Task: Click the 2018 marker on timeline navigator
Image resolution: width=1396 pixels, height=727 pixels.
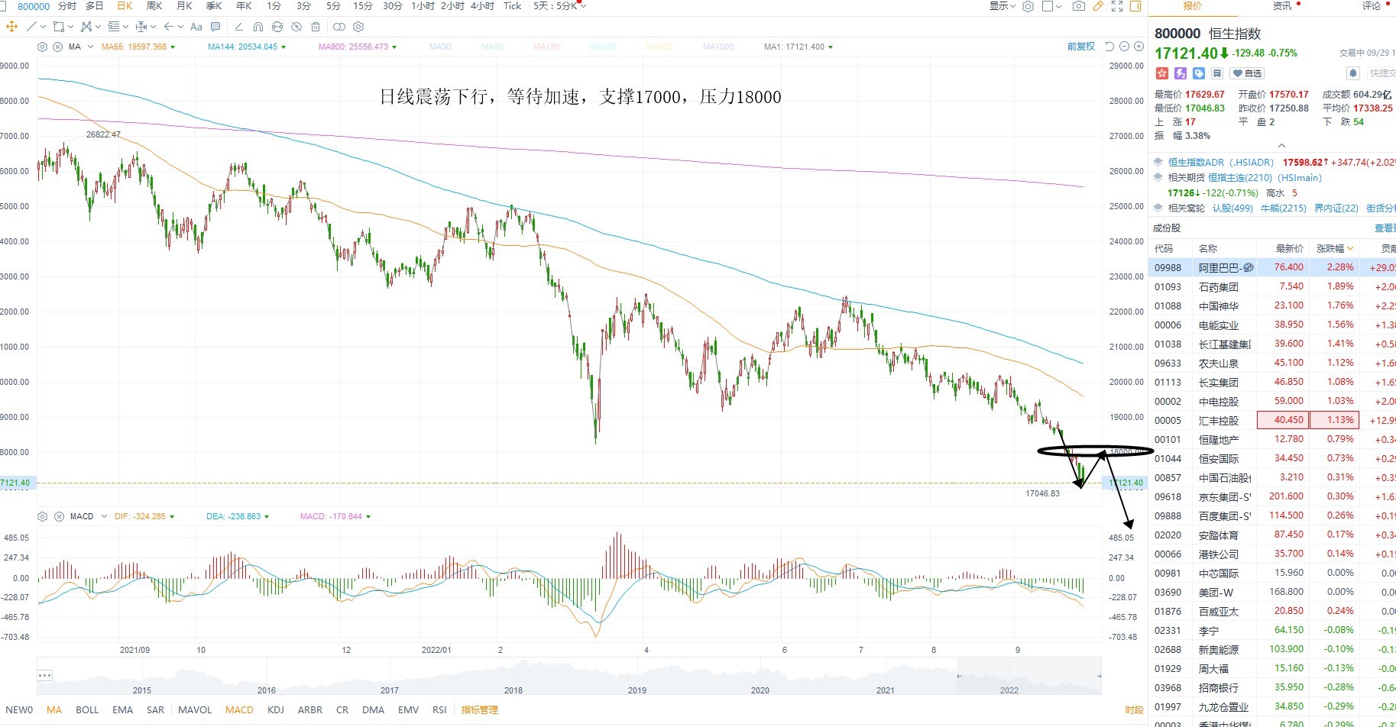Action: pyautogui.click(x=513, y=690)
